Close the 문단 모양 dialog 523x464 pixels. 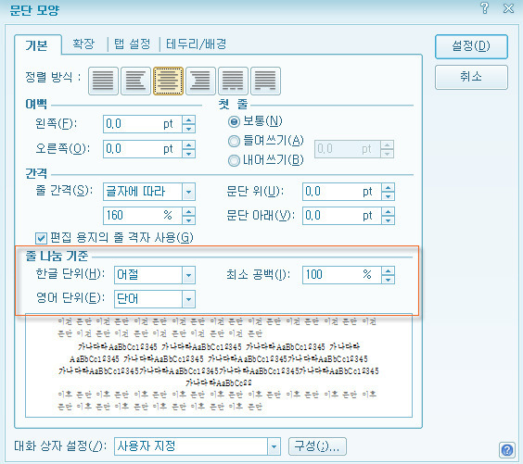pos(508,8)
